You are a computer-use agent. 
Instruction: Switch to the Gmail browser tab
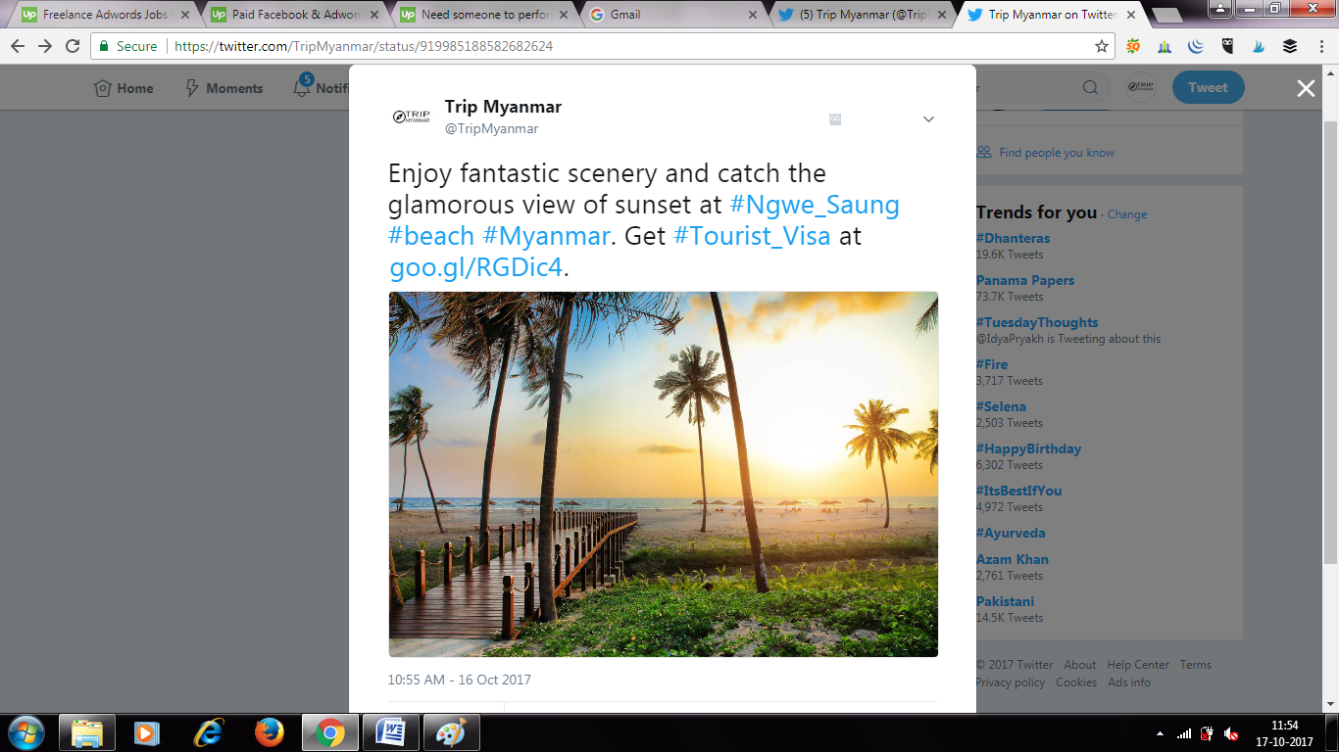[676, 15]
